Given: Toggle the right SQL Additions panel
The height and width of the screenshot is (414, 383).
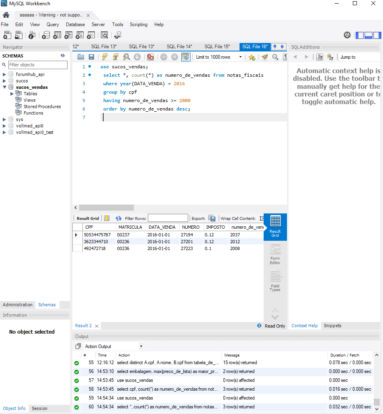Looking at the screenshot, I should (377, 35).
